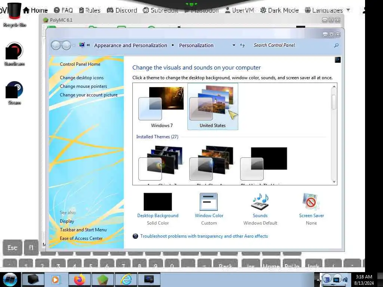
Task: Show hidden tray icons arrow
Action: (x=318, y=280)
